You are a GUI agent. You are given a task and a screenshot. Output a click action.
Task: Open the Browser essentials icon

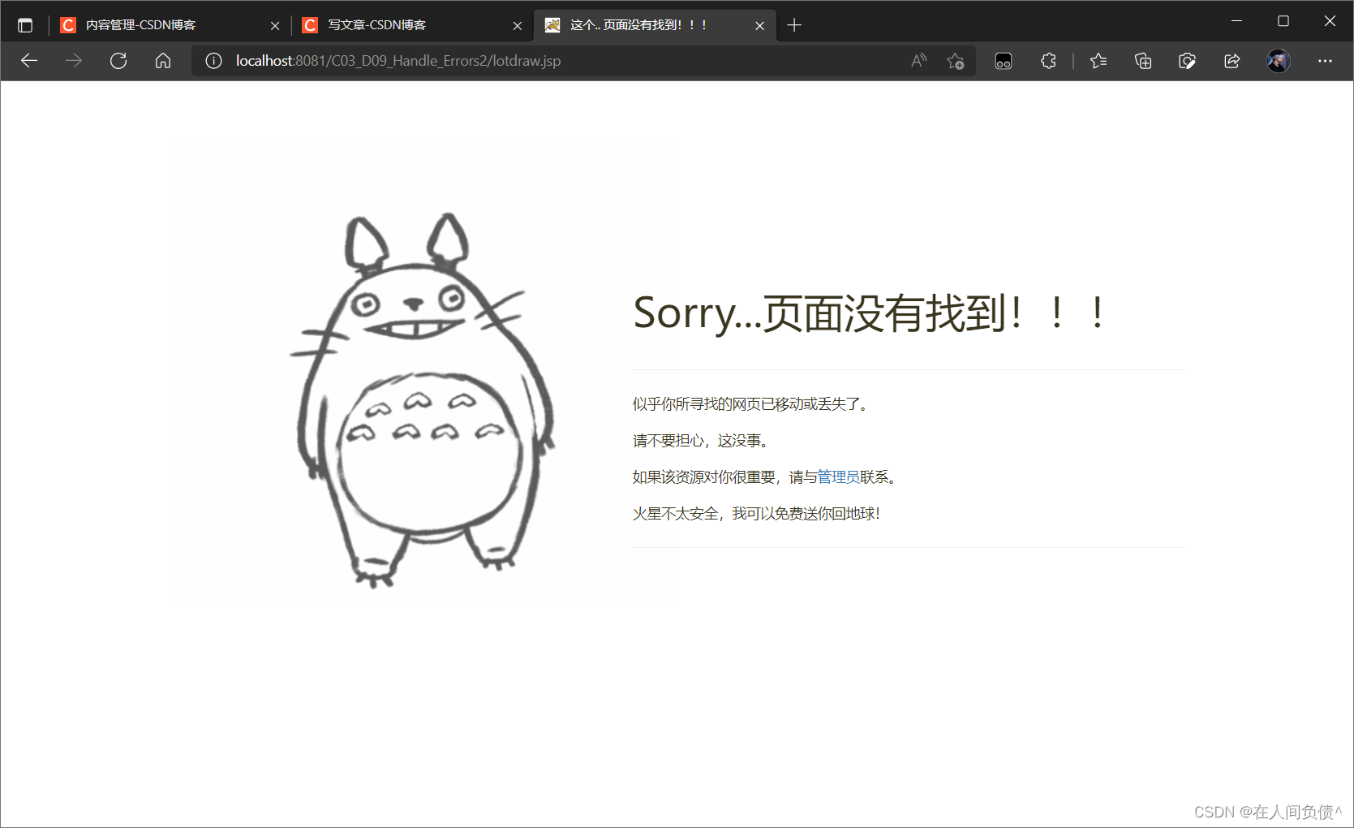click(x=1187, y=61)
